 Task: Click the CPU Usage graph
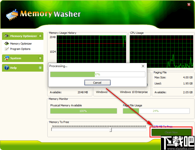coord(161,52)
